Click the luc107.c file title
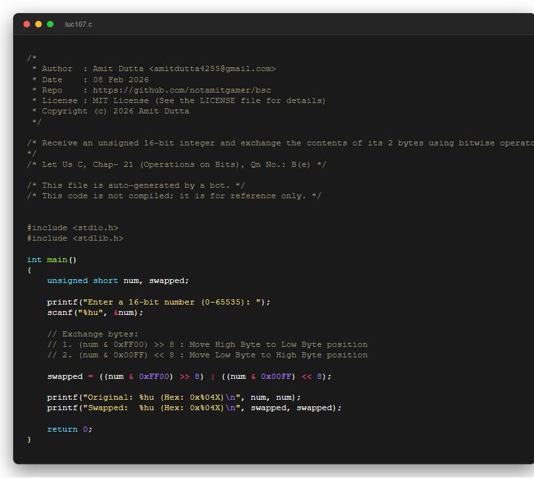534x478 pixels. click(78, 25)
